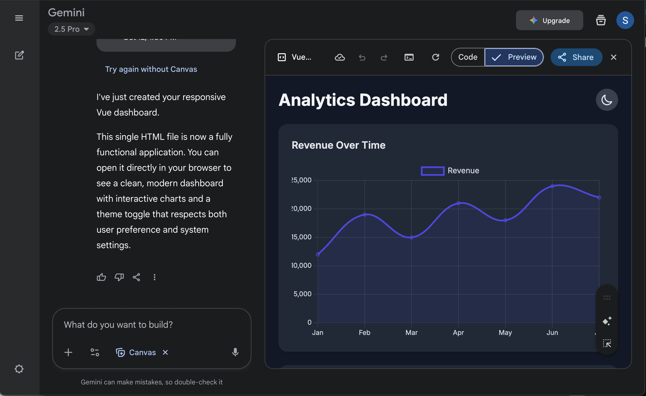Toggle Revenue dataset in chart legend
This screenshot has width=646, height=396.
tap(450, 171)
